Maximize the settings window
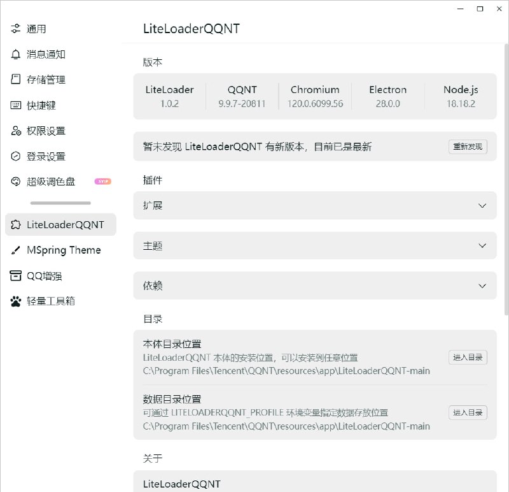509x492 pixels. (x=480, y=9)
